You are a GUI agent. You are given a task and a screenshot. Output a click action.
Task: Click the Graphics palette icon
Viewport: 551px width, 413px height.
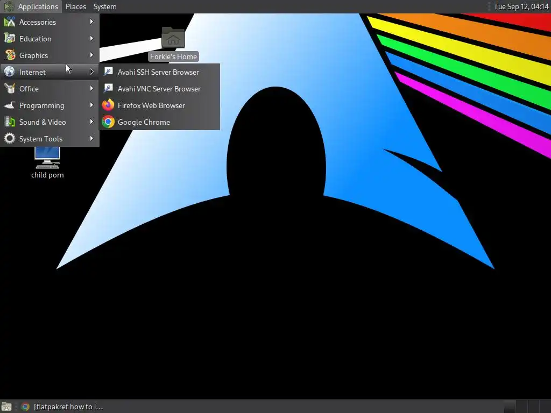point(10,55)
